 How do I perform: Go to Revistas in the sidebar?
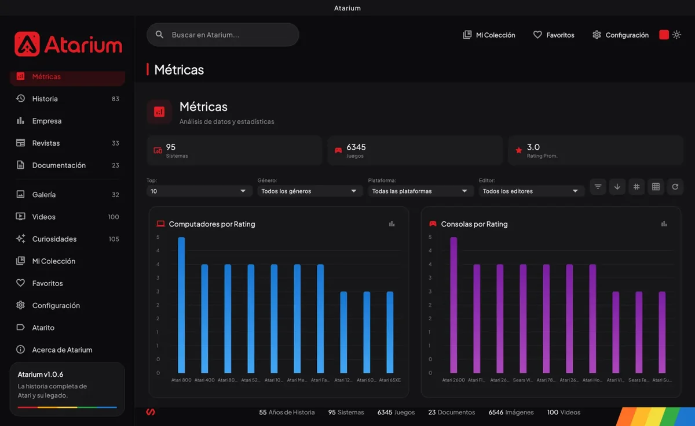[67, 143]
